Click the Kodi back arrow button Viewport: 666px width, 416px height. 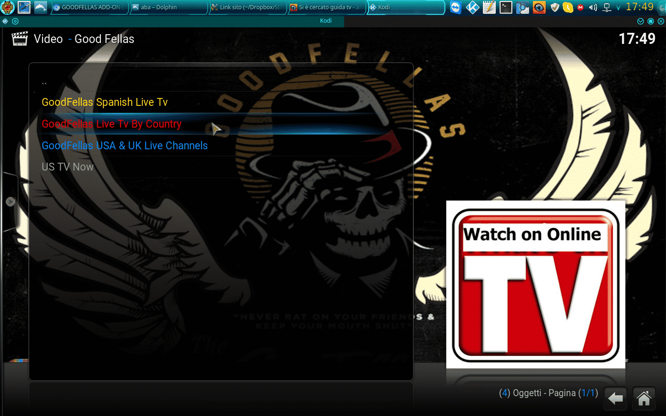tap(616, 398)
